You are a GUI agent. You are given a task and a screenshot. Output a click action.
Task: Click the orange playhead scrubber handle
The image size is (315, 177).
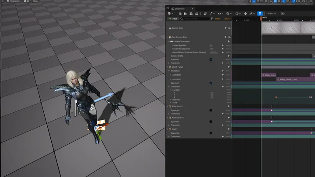pyautogui.click(x=261, y=18)
